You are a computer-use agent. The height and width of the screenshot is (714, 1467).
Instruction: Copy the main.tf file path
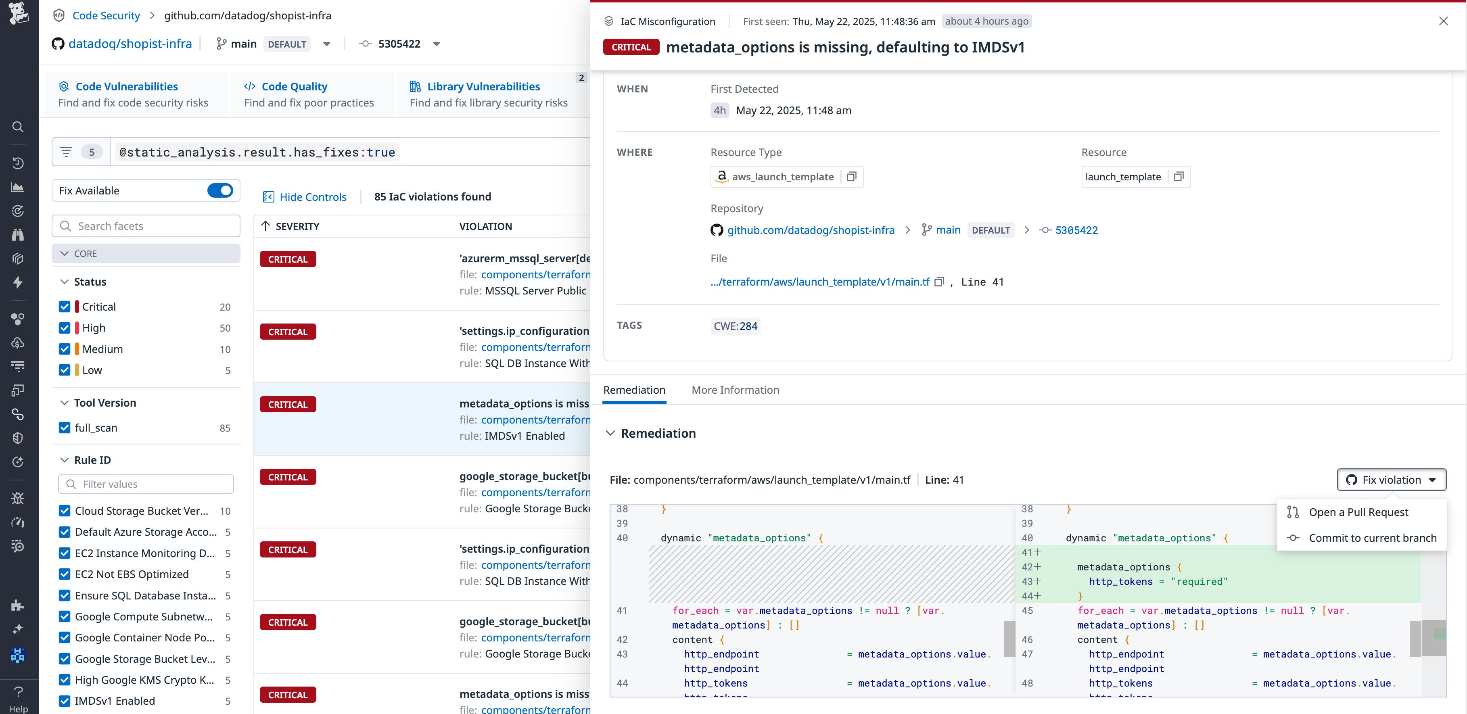click(x=940, y=282)
